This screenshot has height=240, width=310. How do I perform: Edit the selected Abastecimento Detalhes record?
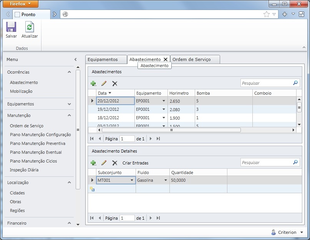[x=104, y=163]
